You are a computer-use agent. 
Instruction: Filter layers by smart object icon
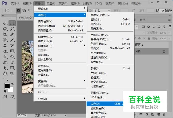164,27
